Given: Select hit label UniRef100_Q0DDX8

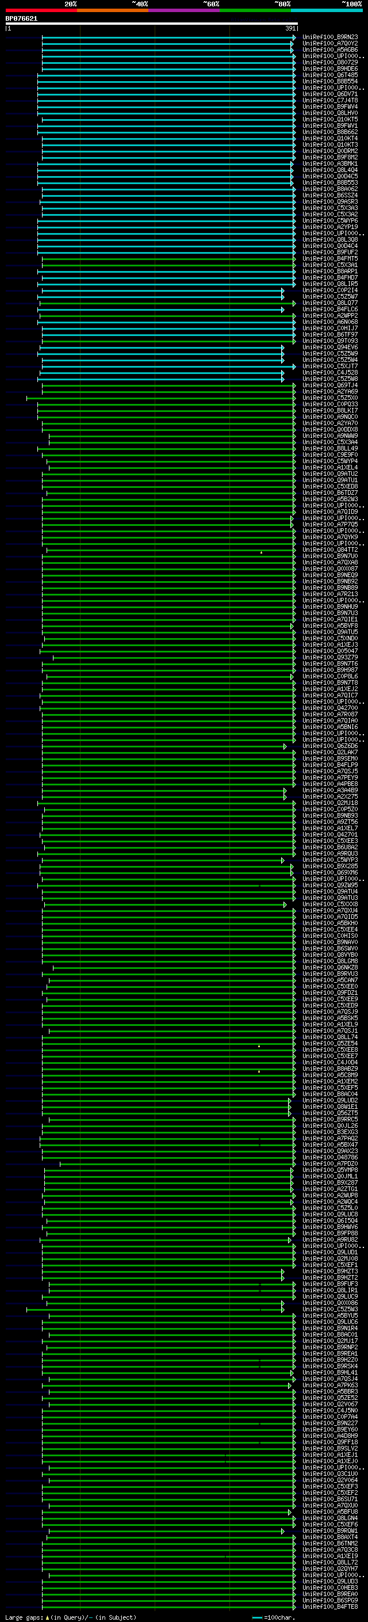Looking at the screenshot, I should (330, 429).
